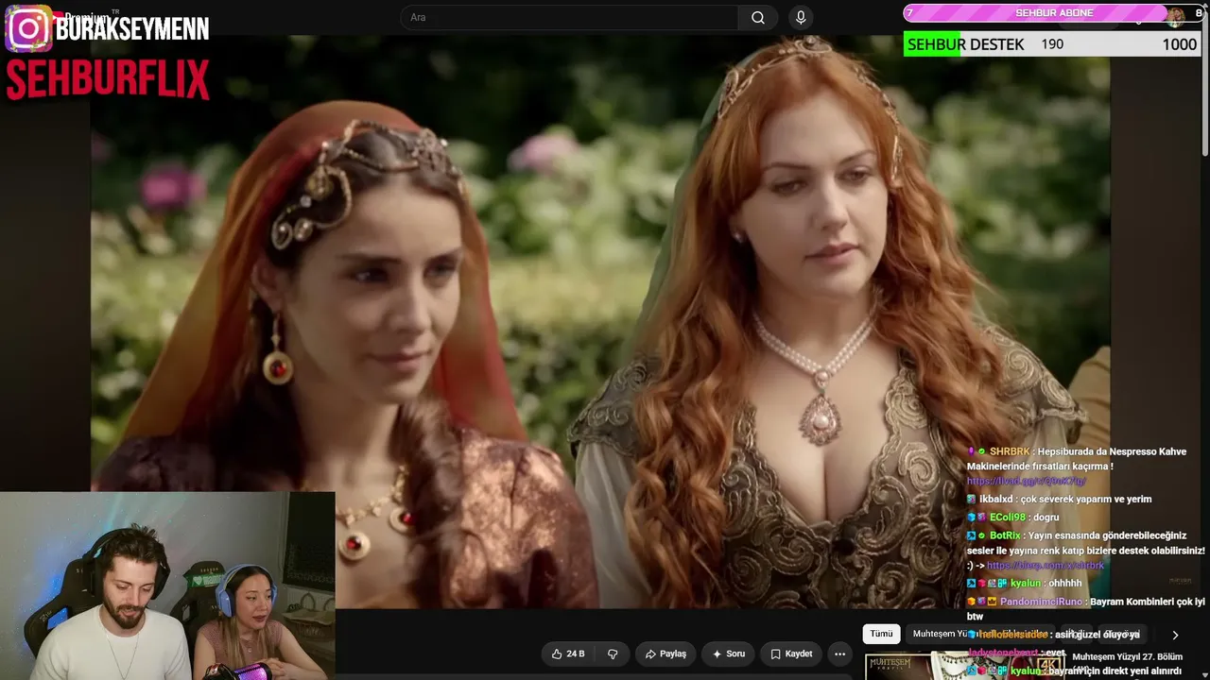Viewport: 1210px width, 680px height.
Task: Click the blue cube badge beside EColi98
Action: [972, 518]
